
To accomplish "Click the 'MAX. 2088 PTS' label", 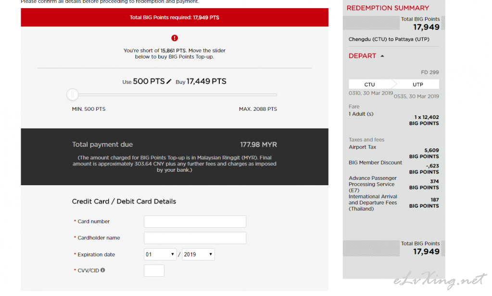I will (258, 109).
